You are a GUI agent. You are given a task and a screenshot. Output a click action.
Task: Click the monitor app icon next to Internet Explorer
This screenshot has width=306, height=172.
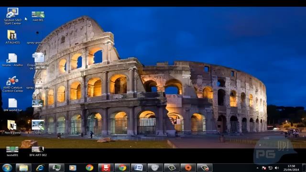point(56,168)
